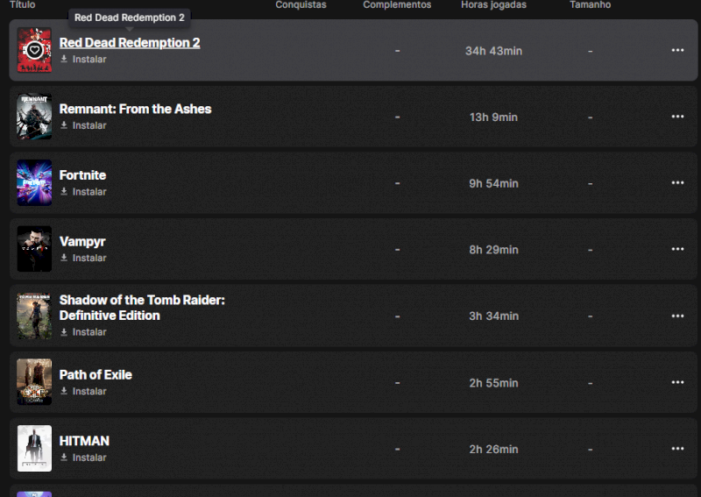
Task: Click the download icon under Path of Exile
Action: click(64, 391)
